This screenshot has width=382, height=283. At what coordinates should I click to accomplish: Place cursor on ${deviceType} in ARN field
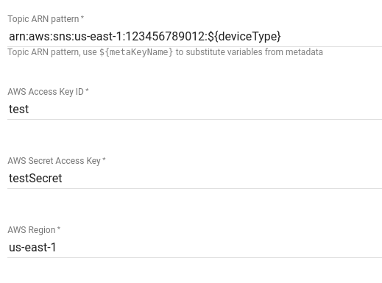coord(244,37)
